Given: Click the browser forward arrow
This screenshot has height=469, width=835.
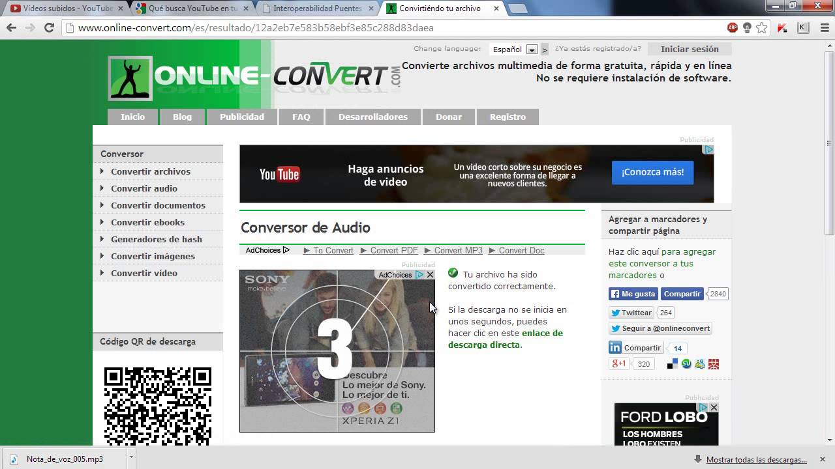Looking at the screenshot, I should click(30, 27).
